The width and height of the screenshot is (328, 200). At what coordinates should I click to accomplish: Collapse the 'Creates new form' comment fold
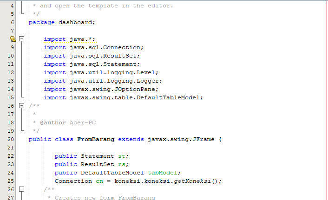coord(21,189)
